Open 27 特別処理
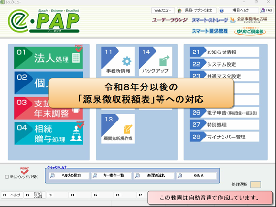This screenshot has width=276, height=207. click(x=224, y=125)
